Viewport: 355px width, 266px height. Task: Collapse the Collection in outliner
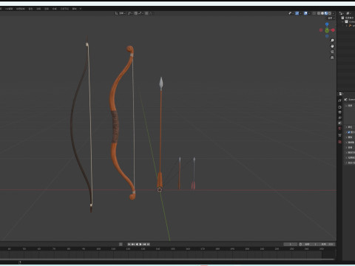[342, 21]
